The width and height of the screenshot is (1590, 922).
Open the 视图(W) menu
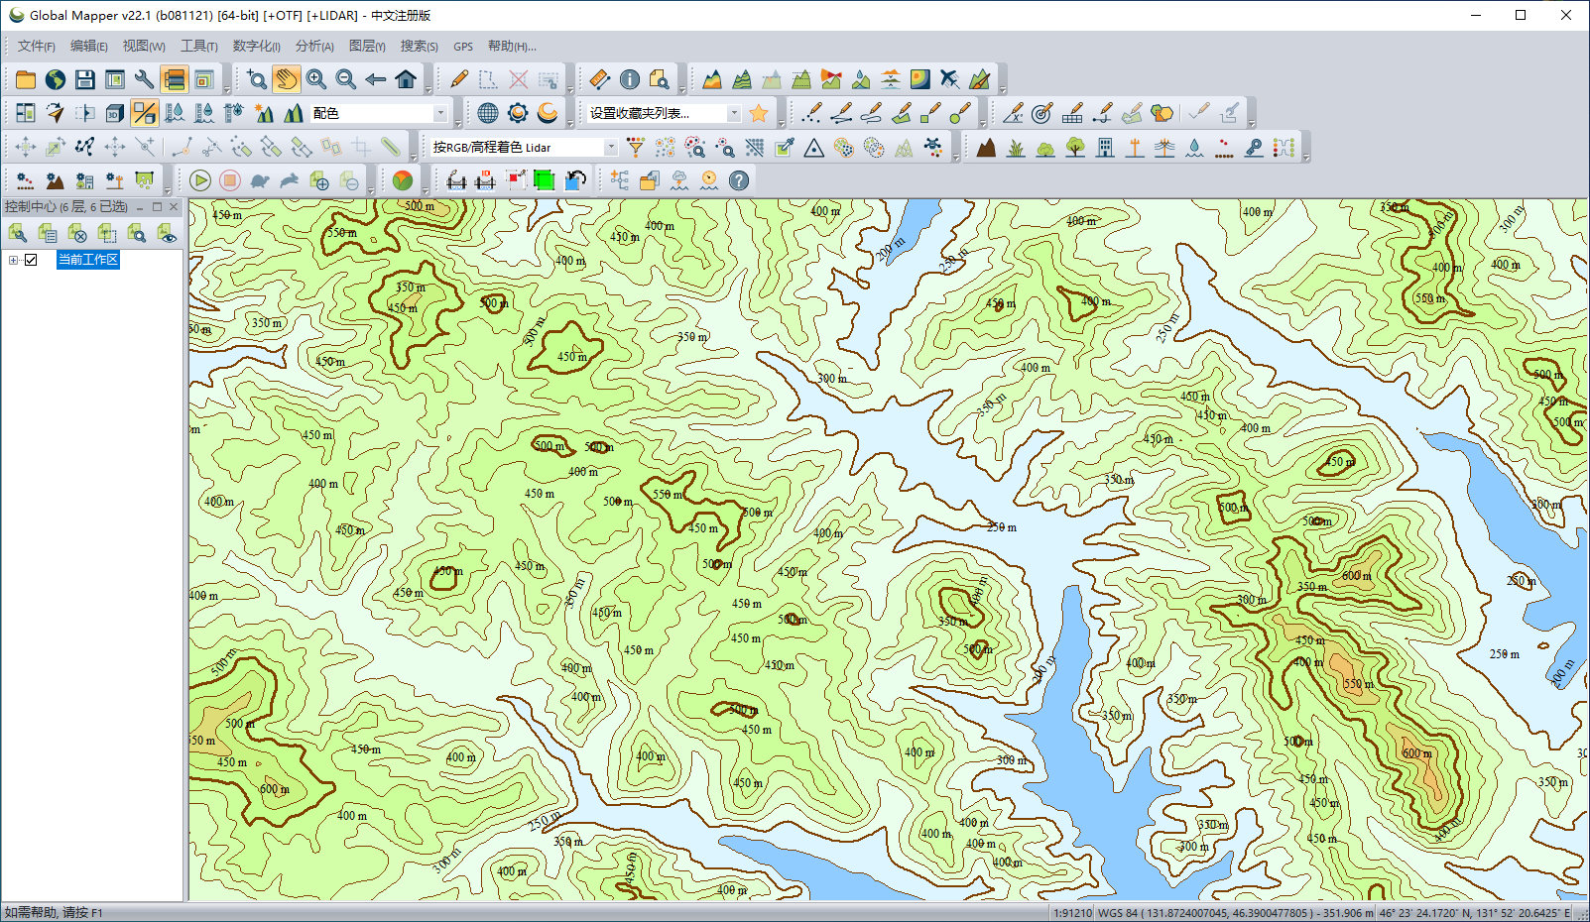click(x=144, y=47)
